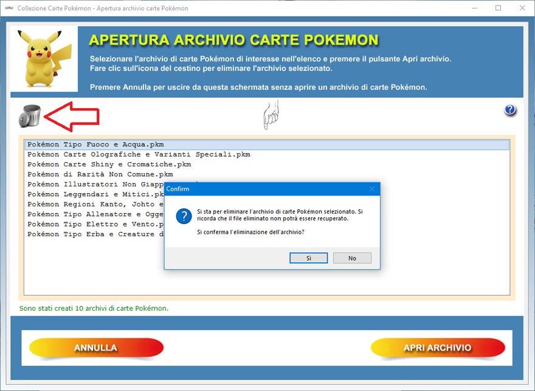Close the Confirm dialog with its X
Image resolution: width=535 pixels, height=391 pixels.
[x=372, y=189]
